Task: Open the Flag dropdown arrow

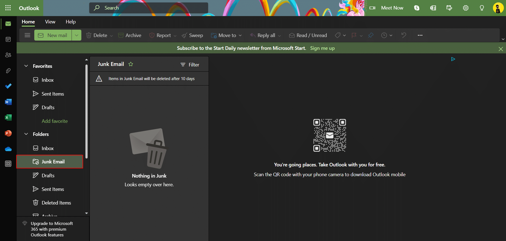Action: [x=361, y=36]
